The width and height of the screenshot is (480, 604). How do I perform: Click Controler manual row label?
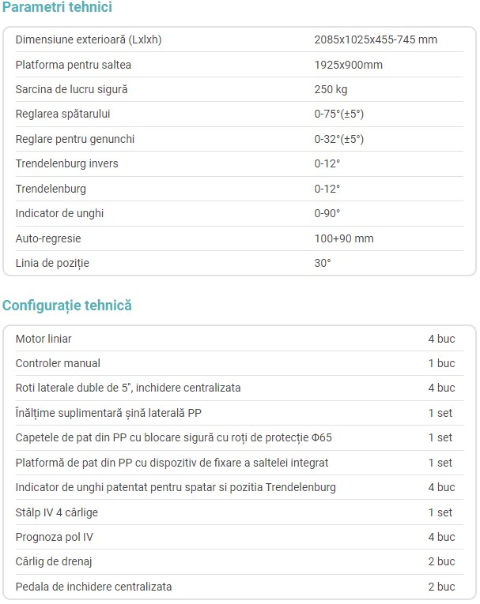tap(58, 363)
